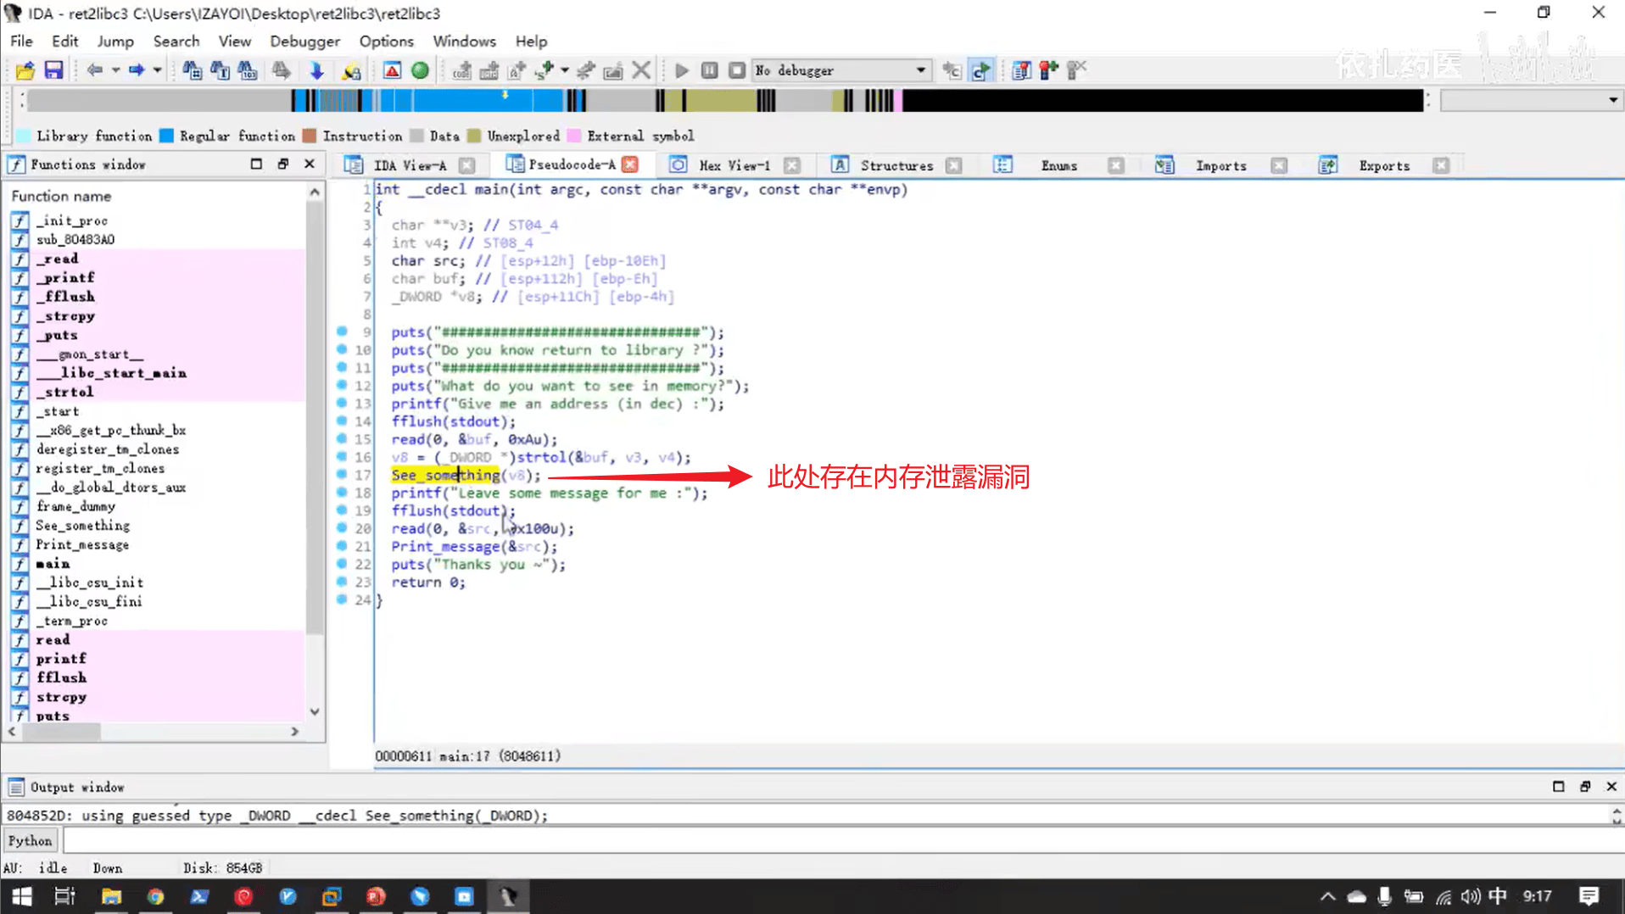Close the Functions window panel
Image resolution: width=1625 pixels, height=914 pixels.
pyautogui.click(x=310, y=164)
